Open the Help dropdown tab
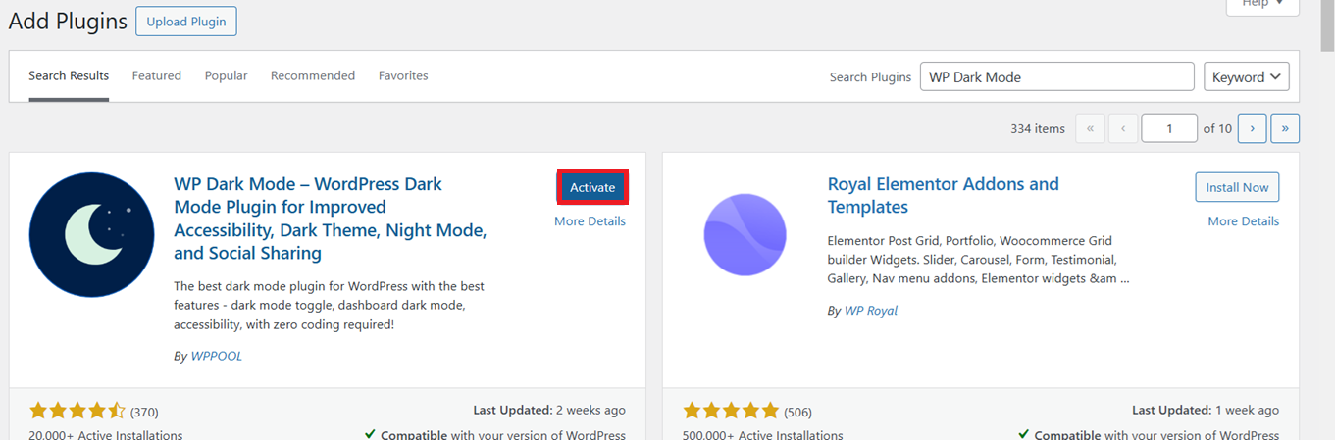 point(1262,6)
